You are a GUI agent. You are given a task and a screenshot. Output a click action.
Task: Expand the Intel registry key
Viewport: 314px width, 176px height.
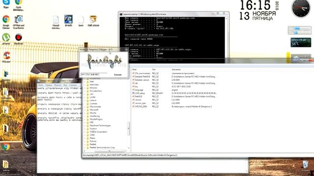(85, 82)
